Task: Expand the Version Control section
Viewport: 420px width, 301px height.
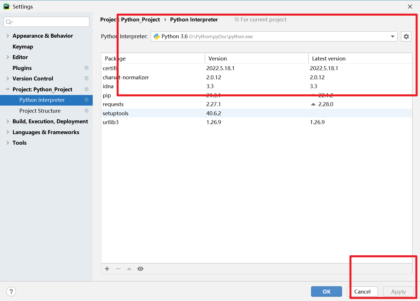Action: (x=8, y=78)
